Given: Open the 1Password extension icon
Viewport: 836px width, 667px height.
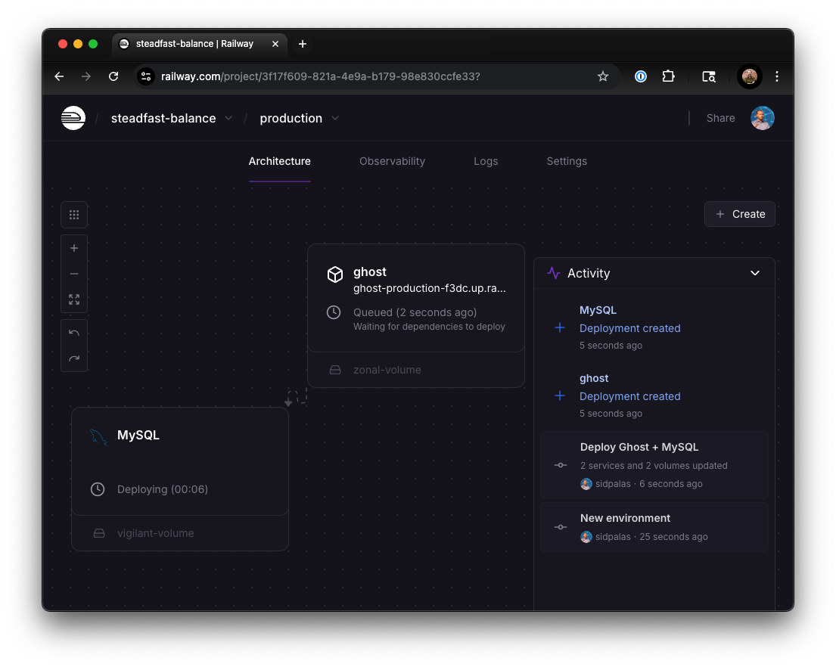Looking at the screenshot, I should tap(641, 76).
